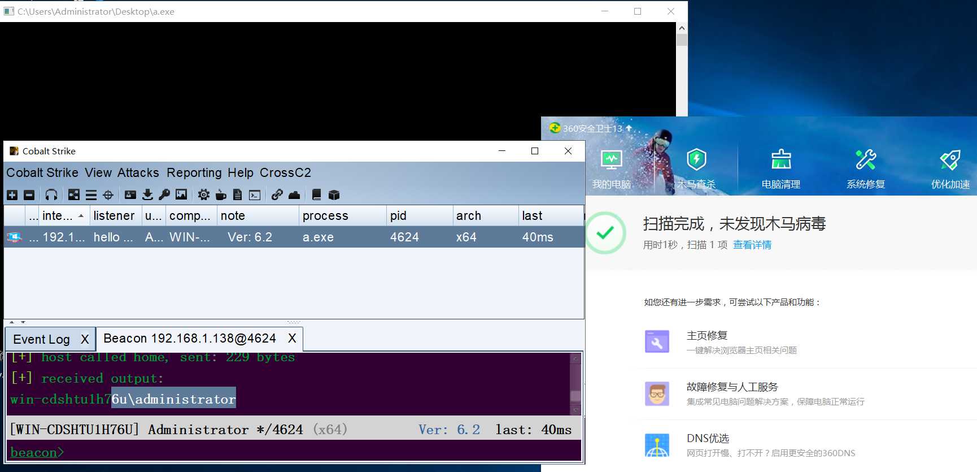The image size is (977, 472).
Task: Click the a.exe console window title bar icon
Action: (x=8, y=11)
